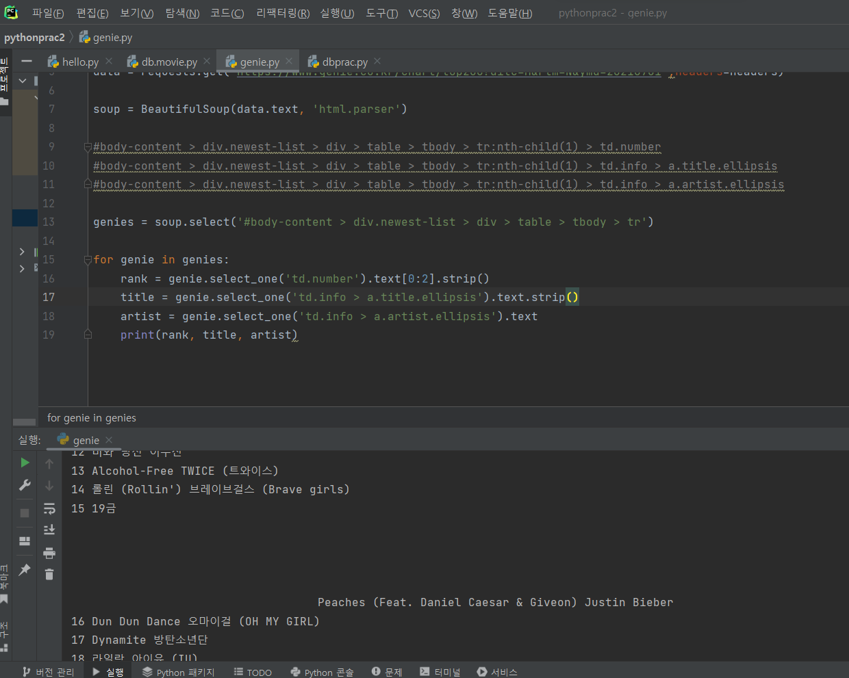Click the restore layout icon in run panel
Screen dimensions: 849x678
(x=25, y=541)
